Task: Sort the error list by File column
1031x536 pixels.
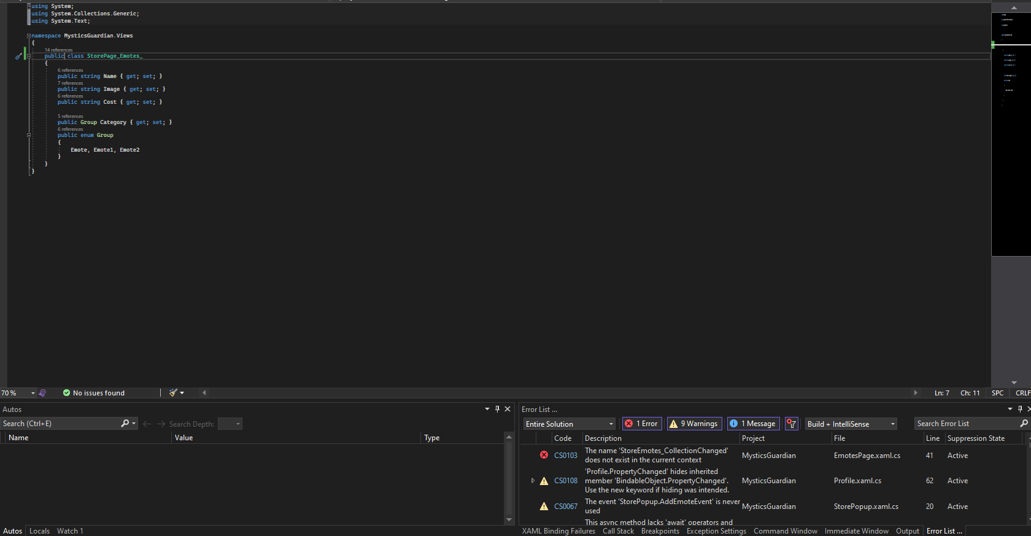Action: (877, 438)
